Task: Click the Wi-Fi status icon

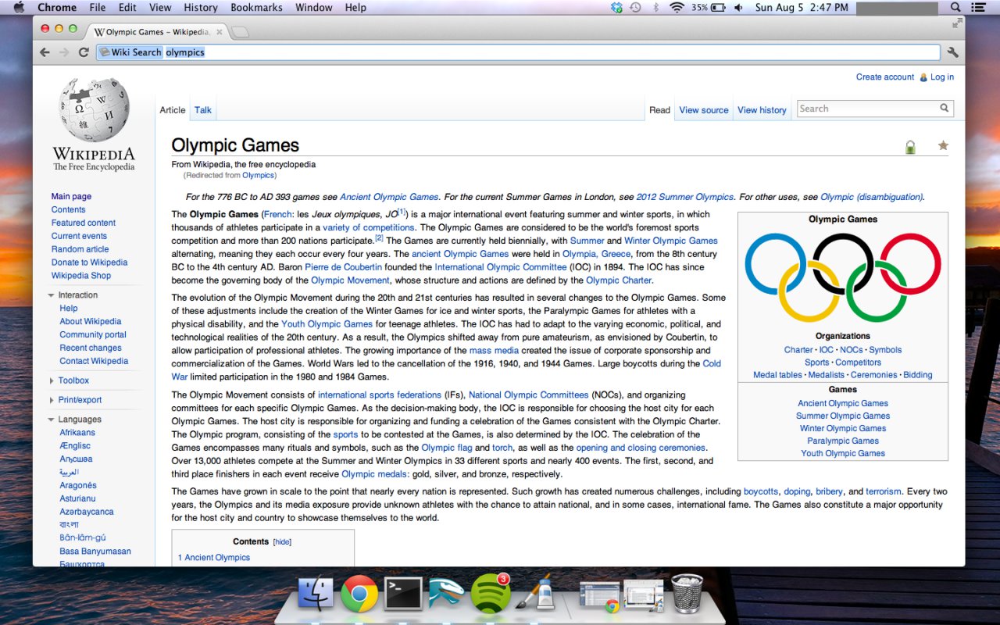Action: pos(677,7)
